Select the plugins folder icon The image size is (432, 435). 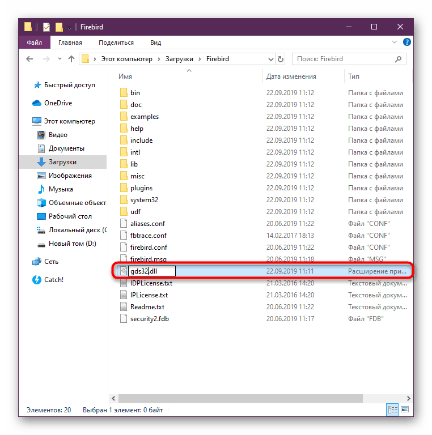(124, 188)
